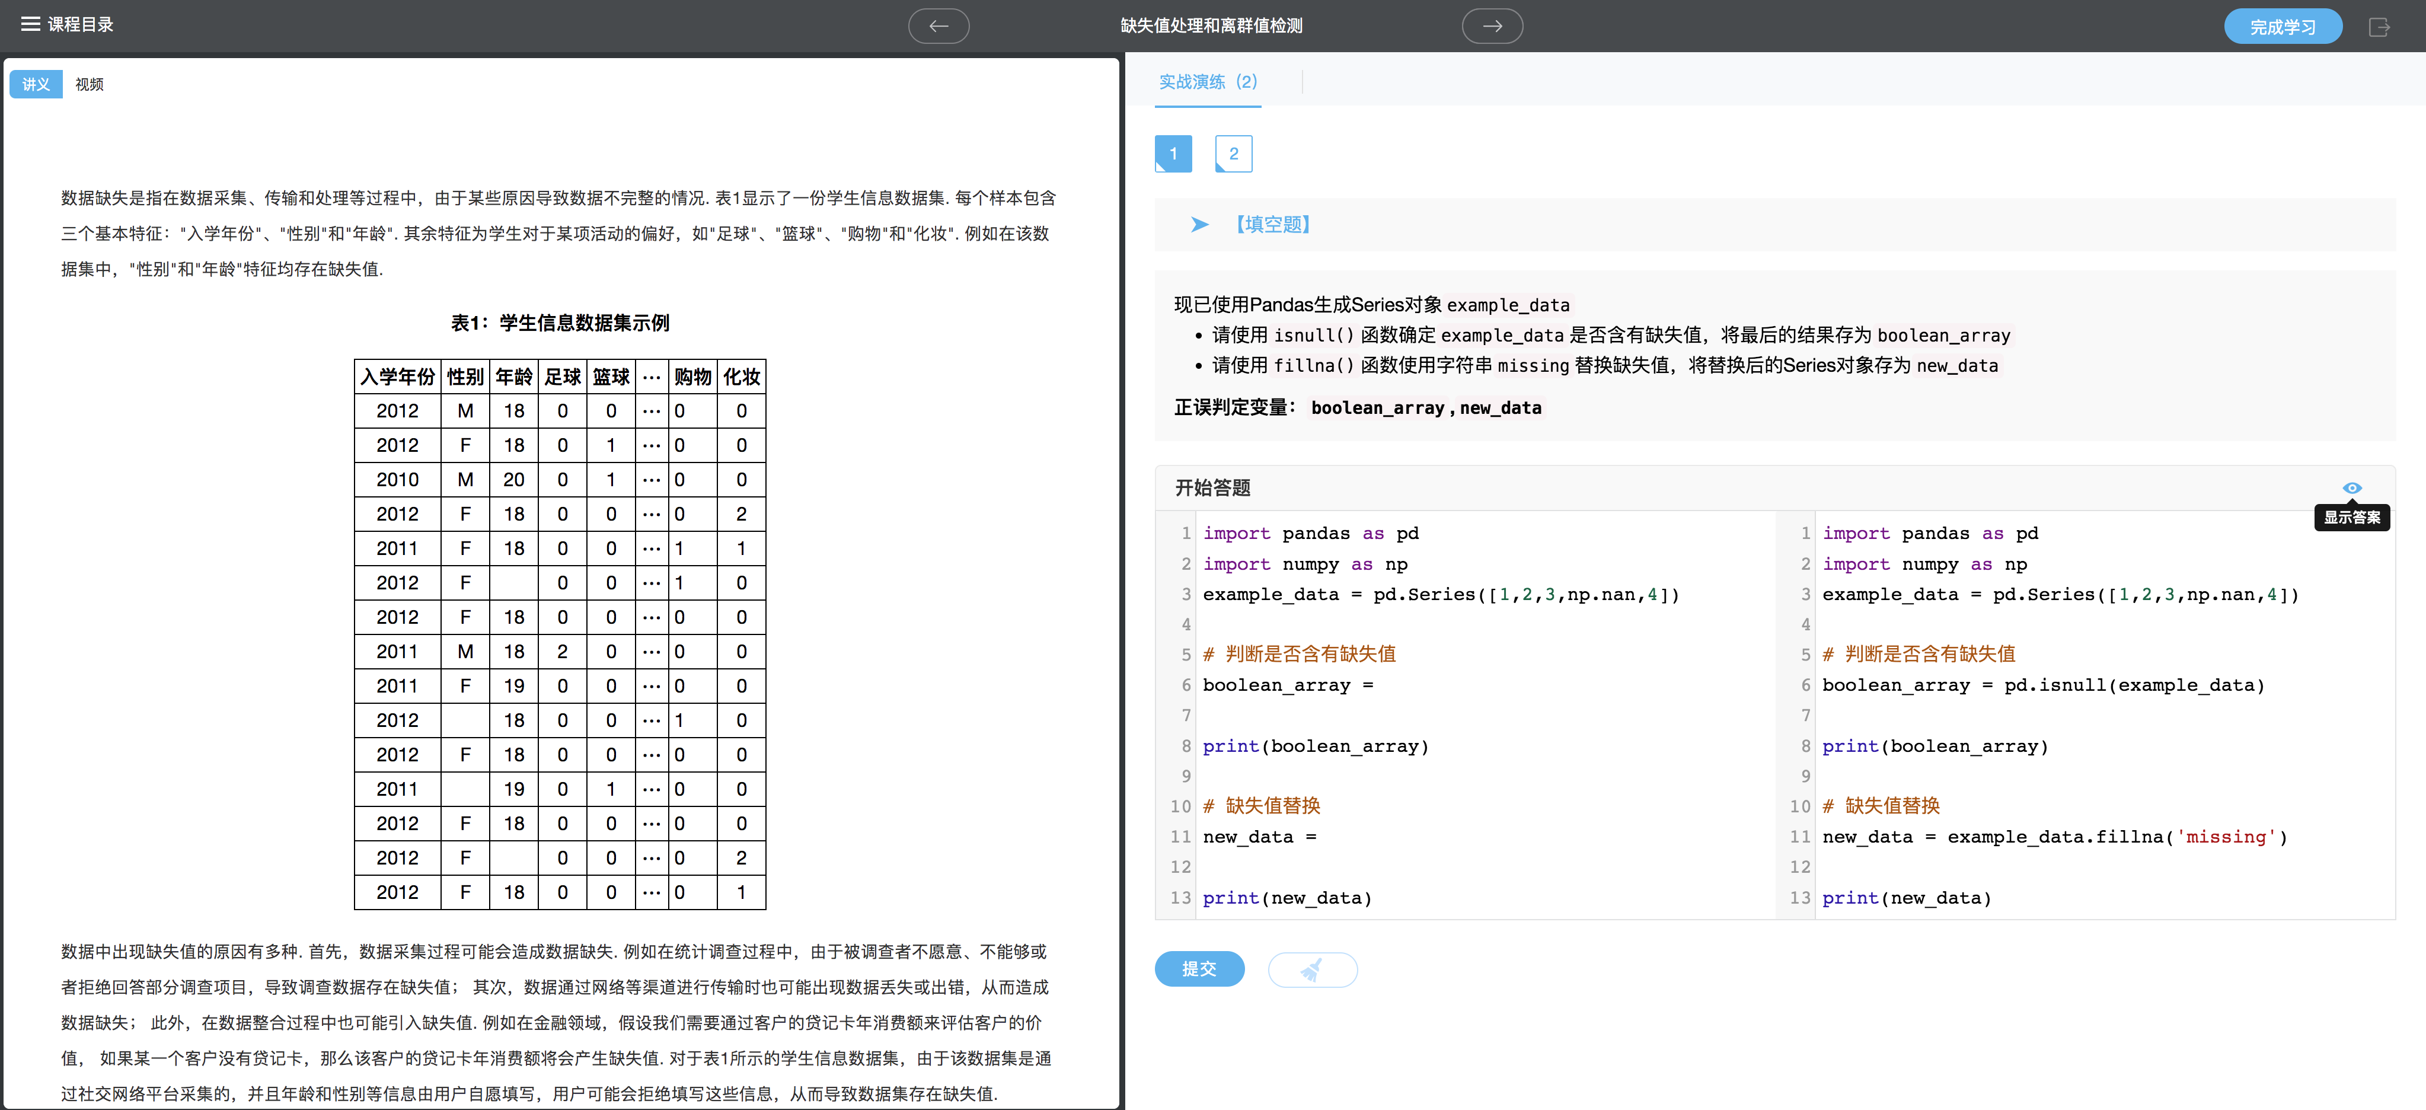Click the 填空题 arrow icon

(x=1199, y=224)
